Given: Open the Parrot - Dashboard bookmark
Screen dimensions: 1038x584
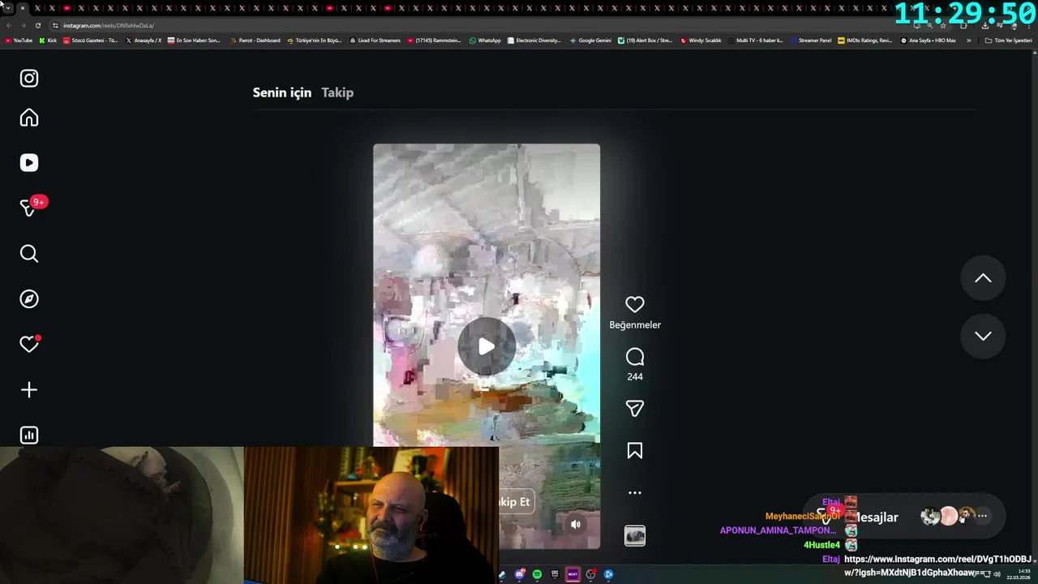Looking at the screenshot, I should coord(255,41).
